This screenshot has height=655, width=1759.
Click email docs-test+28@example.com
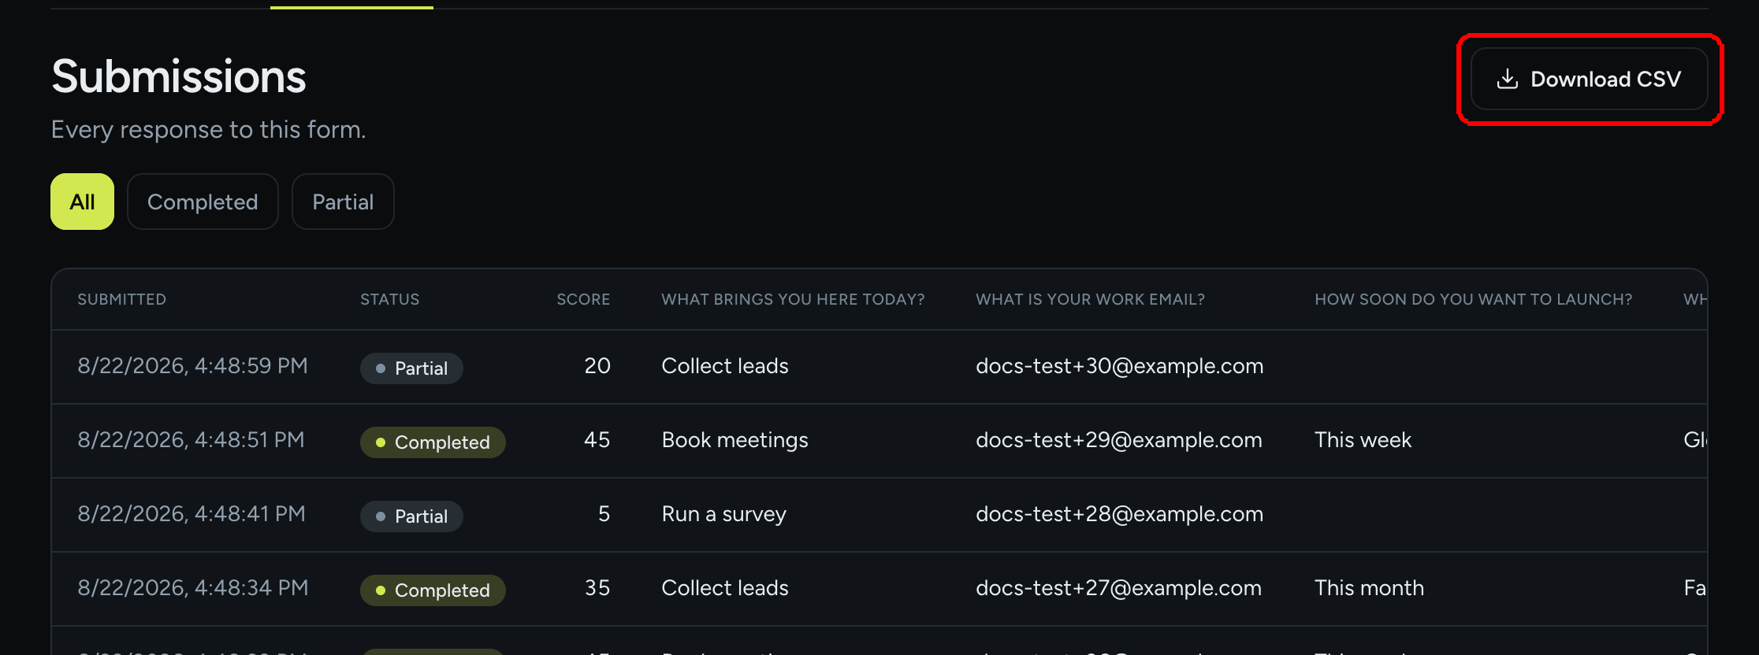[1119, 514]
